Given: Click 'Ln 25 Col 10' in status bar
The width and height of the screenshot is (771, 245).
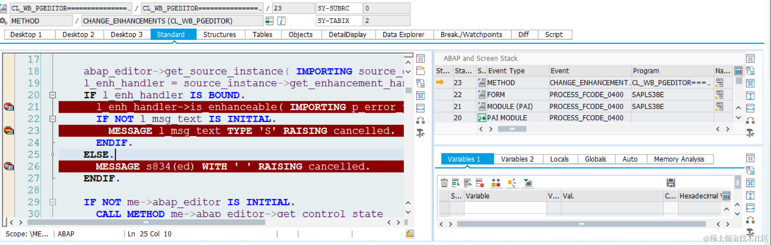Looking at the screenshot, I should (x=150, y=234).
